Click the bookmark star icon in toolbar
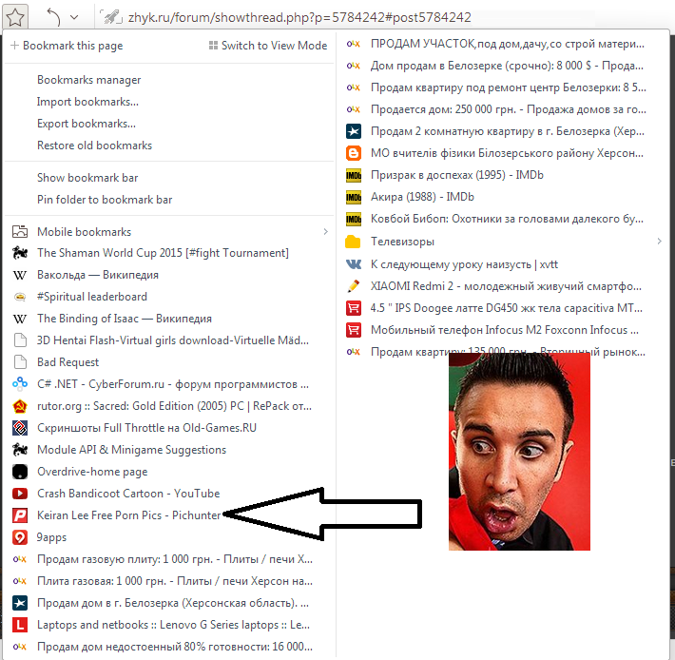The height and width of the screenshot is (660, 675). [x=17, y=16]
